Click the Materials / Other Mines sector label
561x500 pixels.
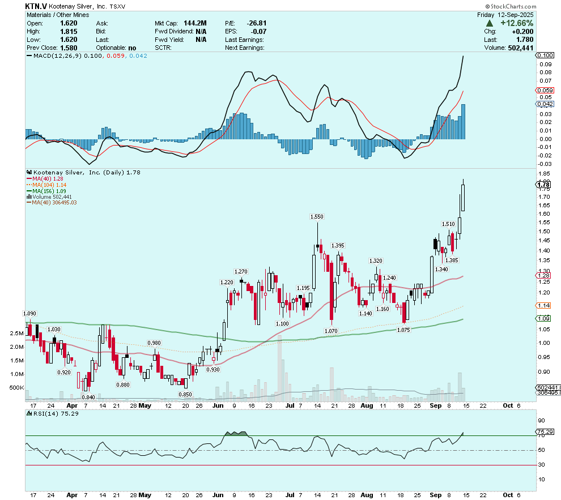click(x=58, y=15)
